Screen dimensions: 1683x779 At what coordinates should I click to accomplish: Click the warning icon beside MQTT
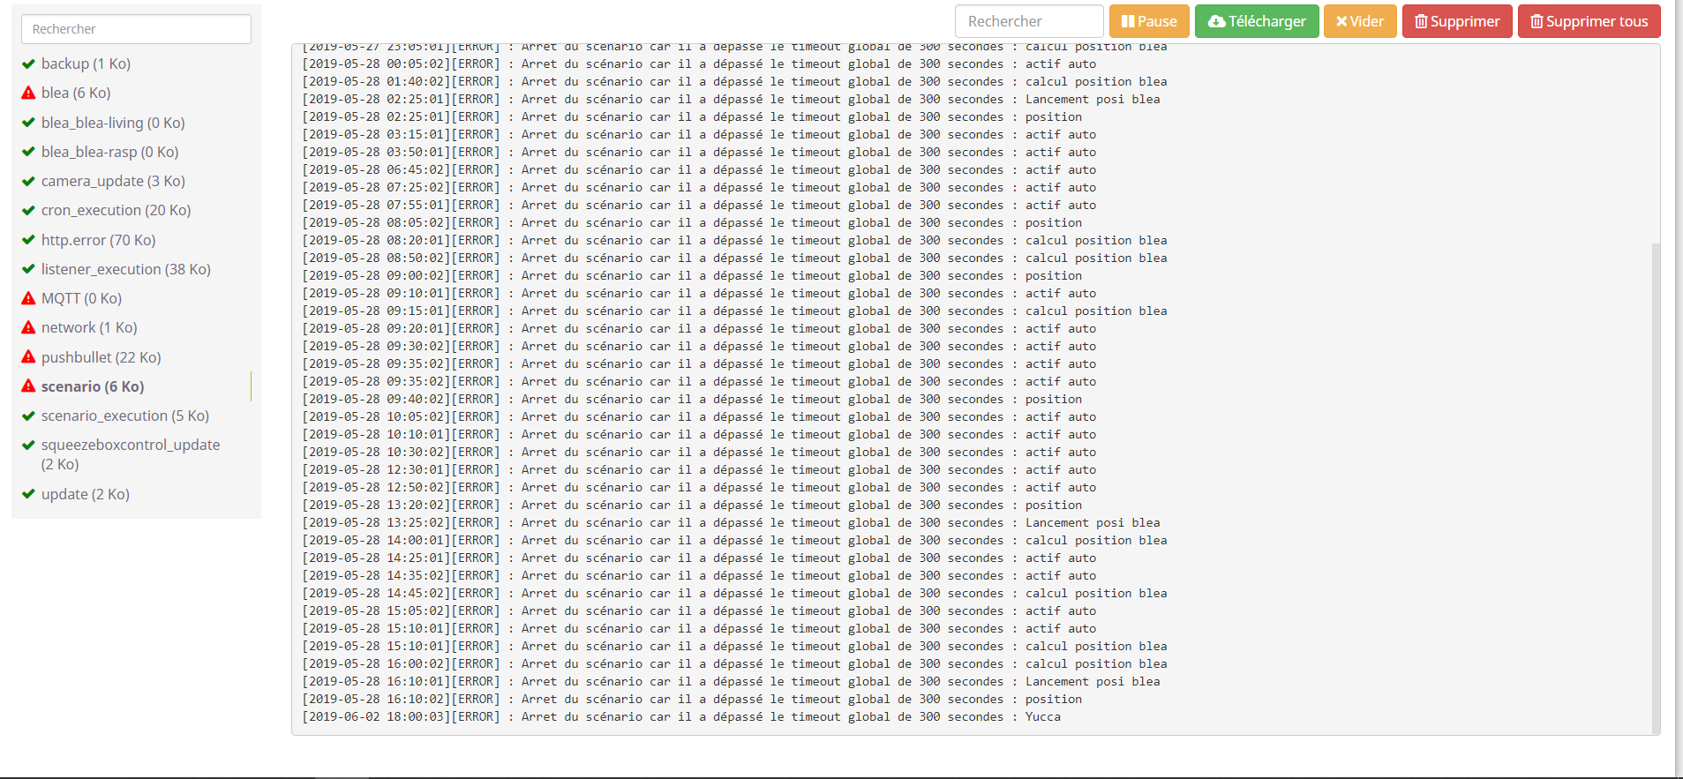(28, 298)
